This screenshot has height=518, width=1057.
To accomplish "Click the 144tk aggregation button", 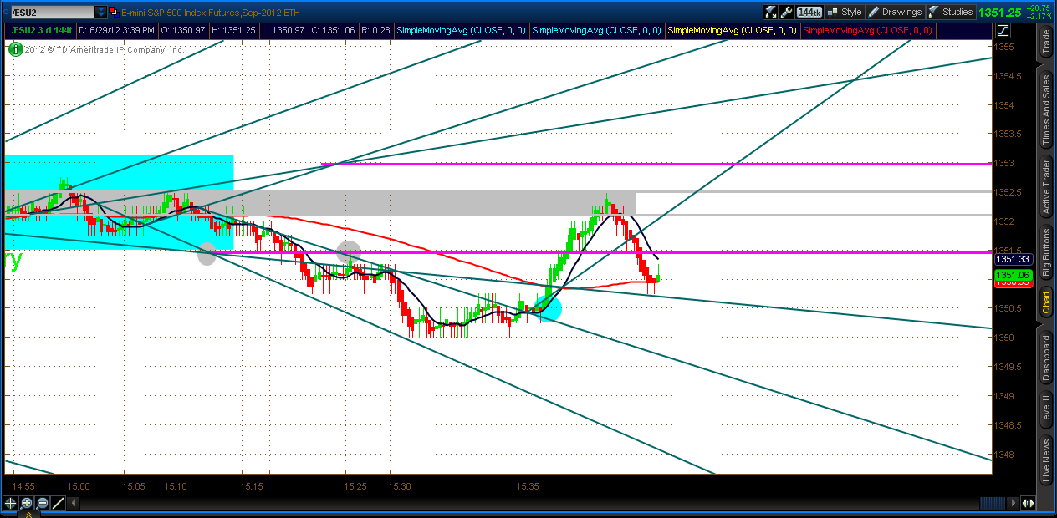I will click(x=809, y=12).
